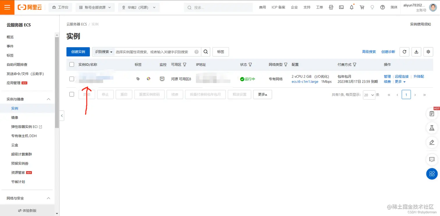
Task: Click the API tool icon in top bar
Action: click(331, 7)
